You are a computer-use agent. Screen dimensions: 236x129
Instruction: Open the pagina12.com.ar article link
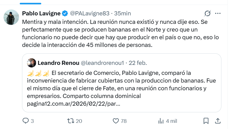74,104
